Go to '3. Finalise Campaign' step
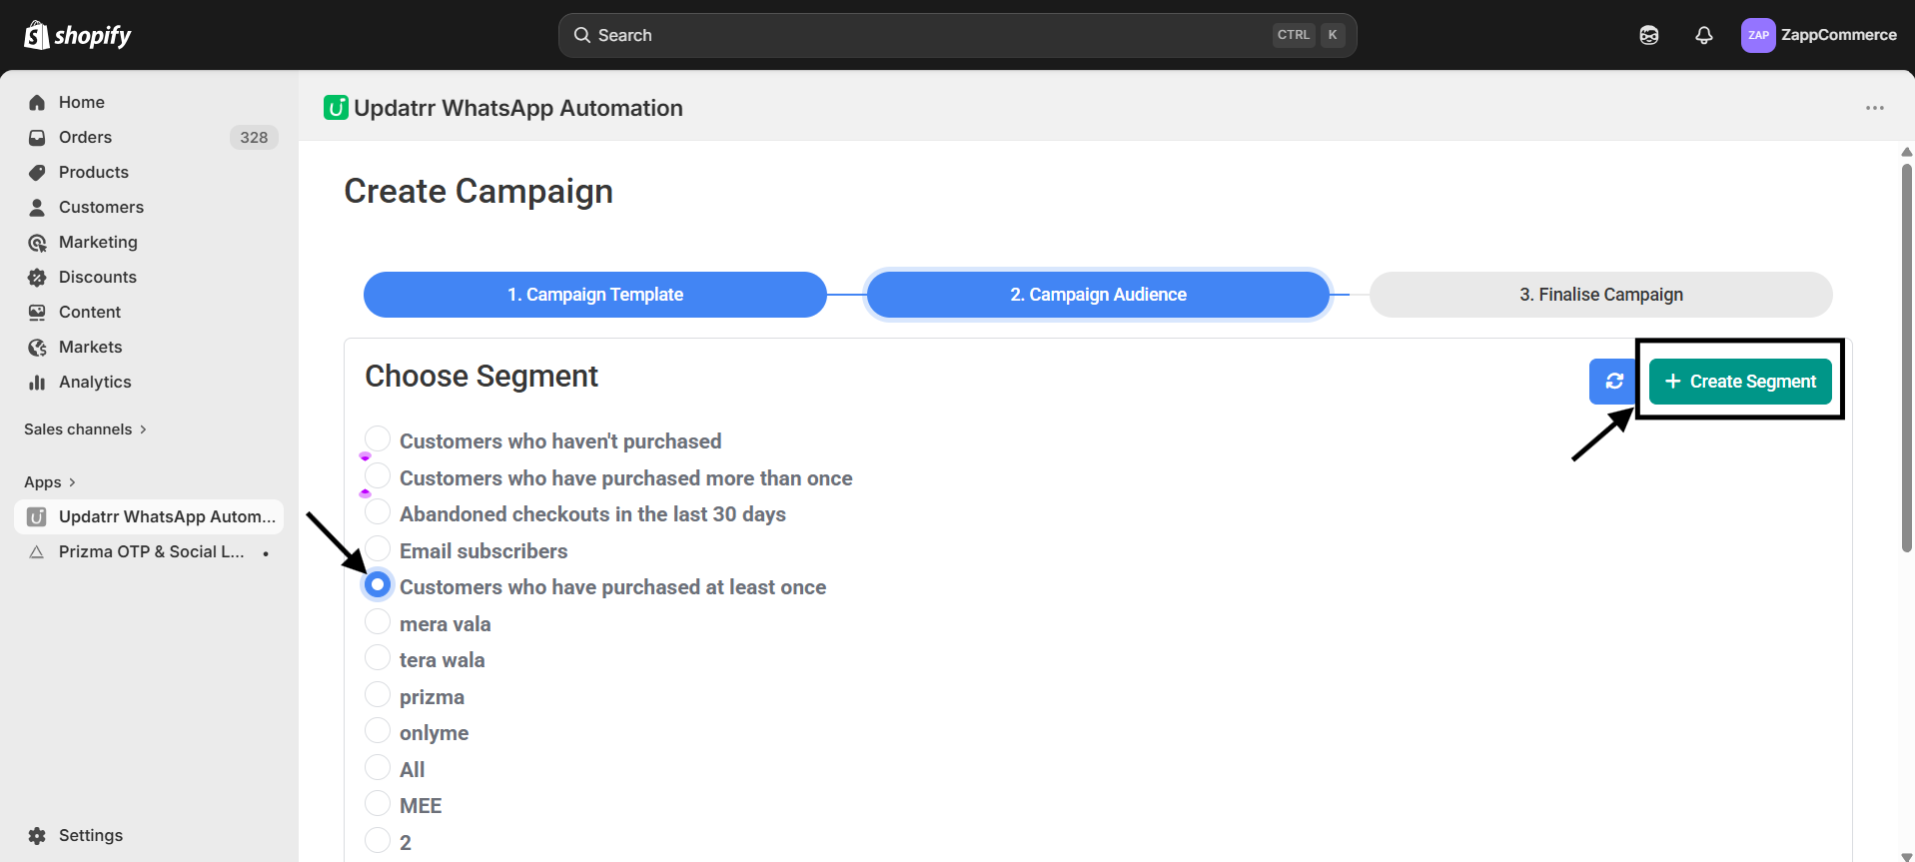Viewport: 1915px width, 862px height. 1600,295
